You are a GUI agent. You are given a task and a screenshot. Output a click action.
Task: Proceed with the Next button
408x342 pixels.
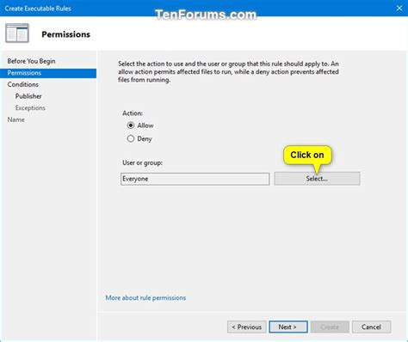coord(288,327)
